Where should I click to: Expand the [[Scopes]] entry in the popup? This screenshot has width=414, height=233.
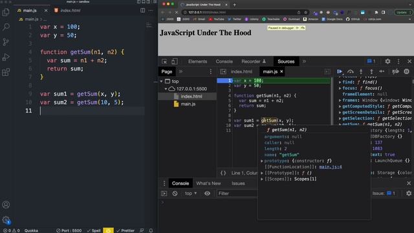tap(262, 179)
